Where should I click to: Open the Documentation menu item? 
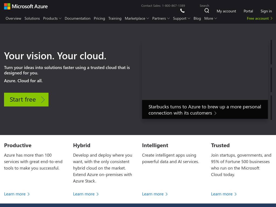click(77, 18)
